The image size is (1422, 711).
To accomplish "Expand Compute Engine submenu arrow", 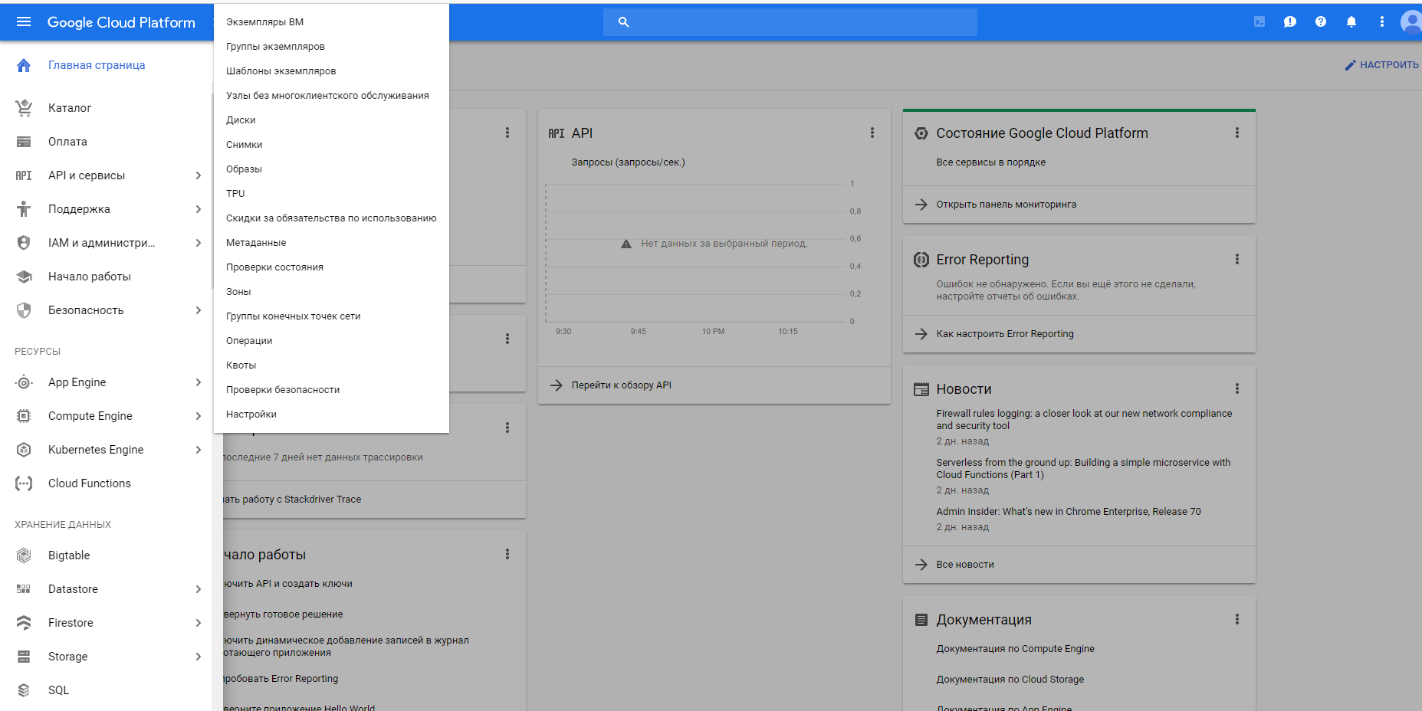I will 199,416.
